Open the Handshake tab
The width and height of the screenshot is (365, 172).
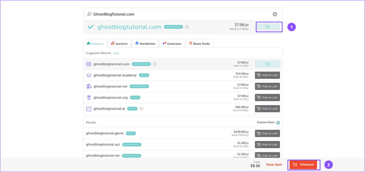(x=145, y=43)
